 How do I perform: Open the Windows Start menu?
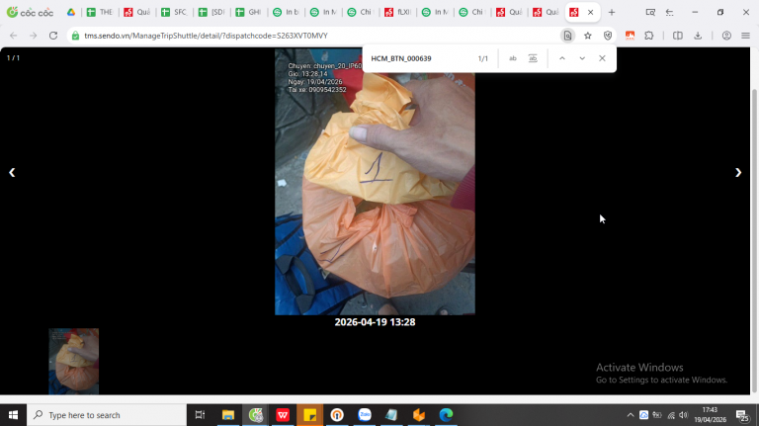point(13,415)
